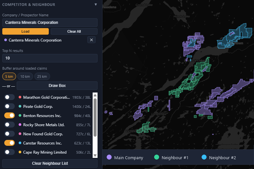This screenshot has width=254, height=169.
Task: Click the red dot next to Marathon Gold
Action: [20, 97]
